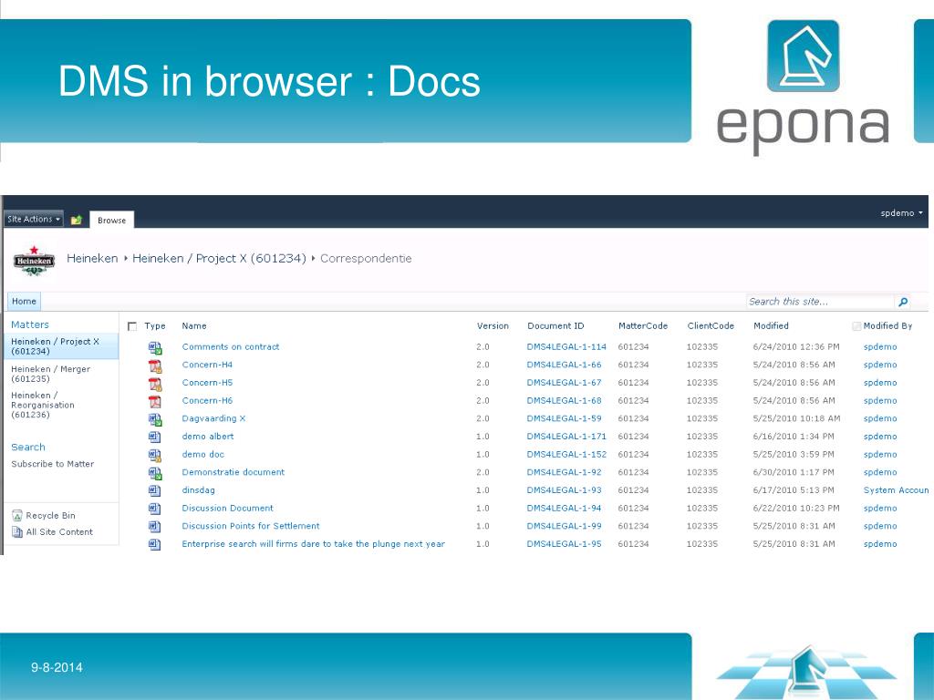Sort by the Document ID column header
Screen dimensions: 934x700
tap(555, 326)
